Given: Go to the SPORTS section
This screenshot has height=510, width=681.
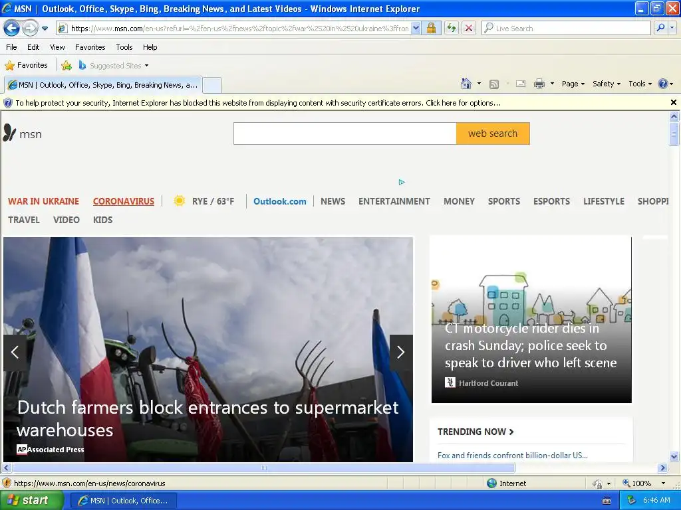Looking at the screenshot, I should point(504,201).
